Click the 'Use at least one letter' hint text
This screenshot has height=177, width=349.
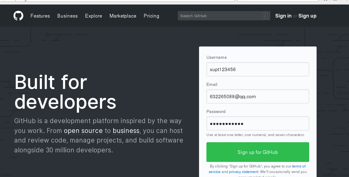256,135
